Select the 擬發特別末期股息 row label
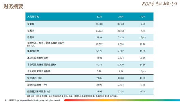 [x=39, y=91]
